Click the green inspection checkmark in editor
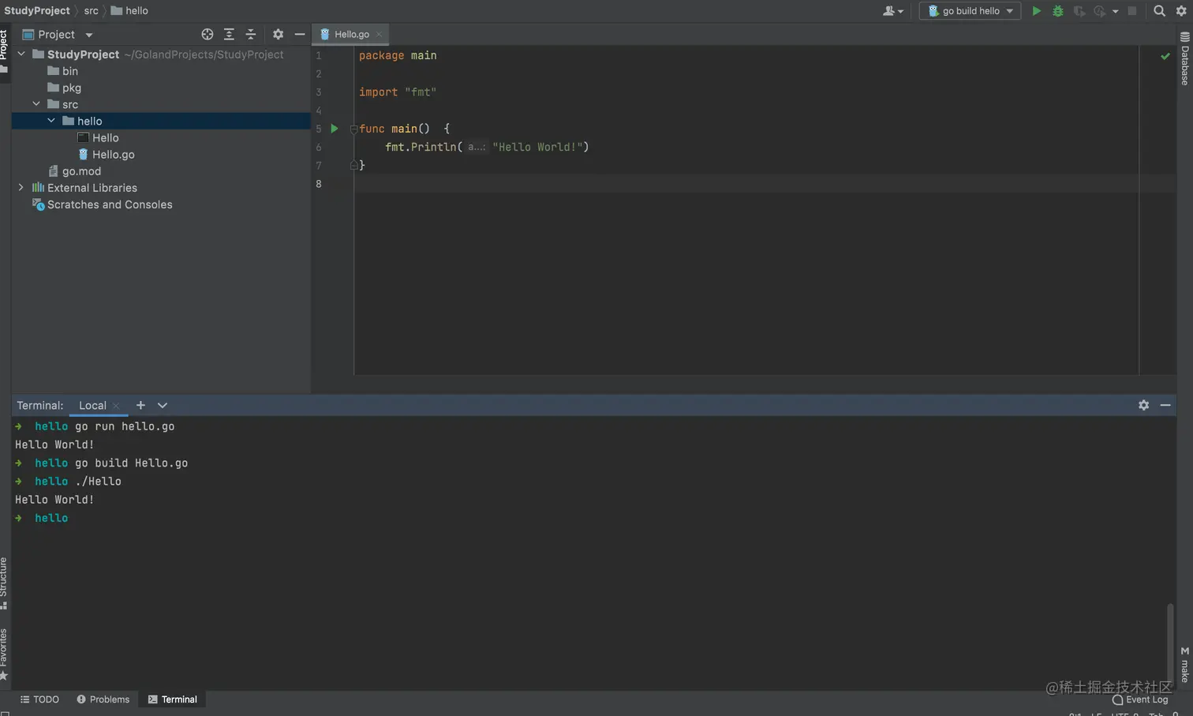This screenshot has height=716, width=1193. 1165,56
